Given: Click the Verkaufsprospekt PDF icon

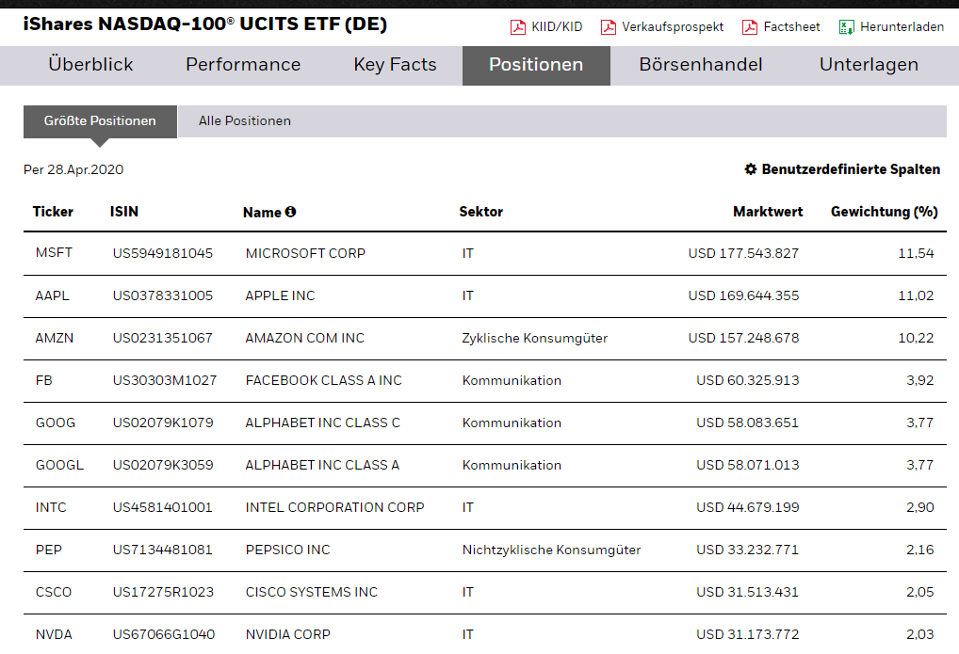Looking at the screenshot, I should tap(609, 27).
